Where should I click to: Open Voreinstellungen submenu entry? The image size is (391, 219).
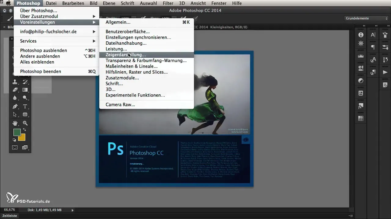coord(57,22)
